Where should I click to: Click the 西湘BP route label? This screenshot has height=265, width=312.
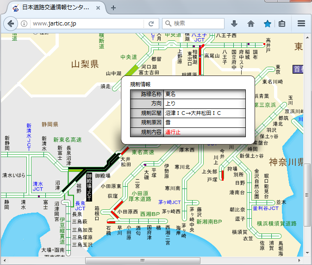click(150, 214)
